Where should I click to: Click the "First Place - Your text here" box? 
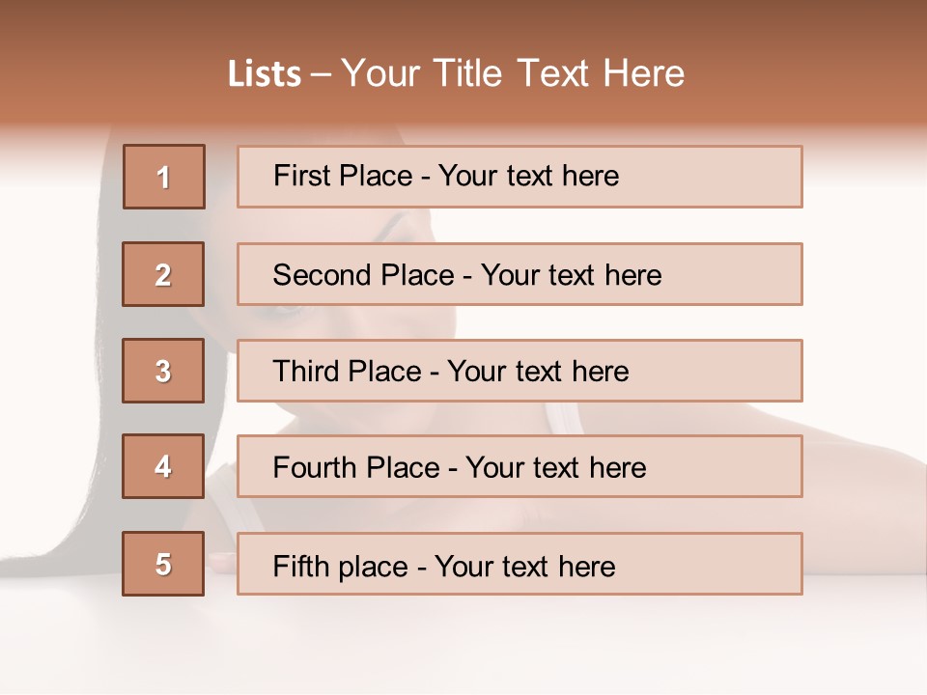coord(520,177)
